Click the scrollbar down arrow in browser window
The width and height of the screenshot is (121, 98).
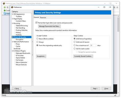coord(118,93)
